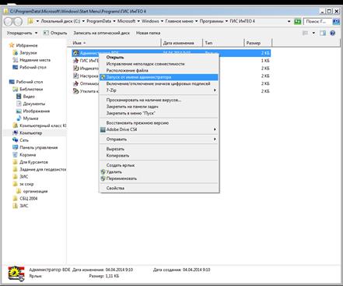Open the Упорядочить dropdown in toolbar

click(x=22, y=33)
